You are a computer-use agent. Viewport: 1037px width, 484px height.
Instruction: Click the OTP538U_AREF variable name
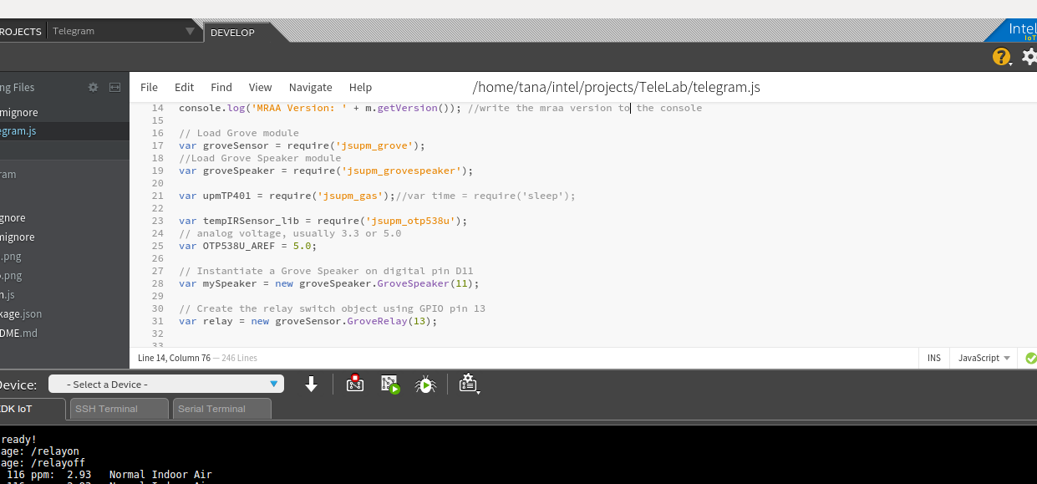[239, 246]
